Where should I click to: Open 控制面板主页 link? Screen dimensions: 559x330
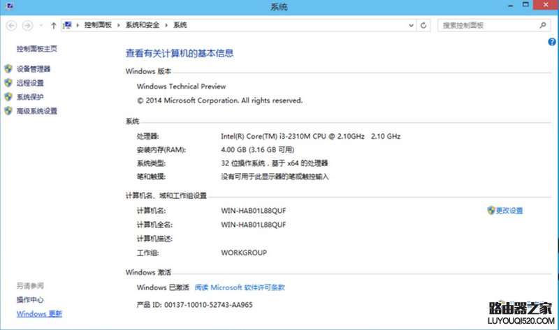click(x=37, y=49)
